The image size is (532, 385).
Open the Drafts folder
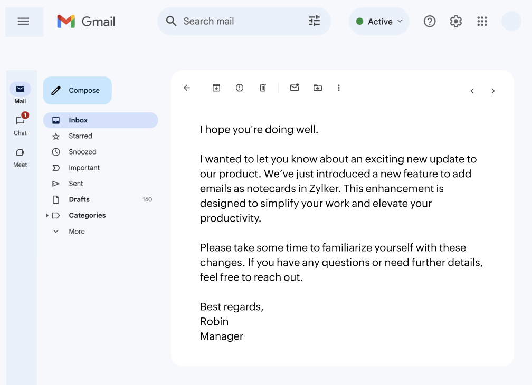pyautogui.click(x=79, y=199)
